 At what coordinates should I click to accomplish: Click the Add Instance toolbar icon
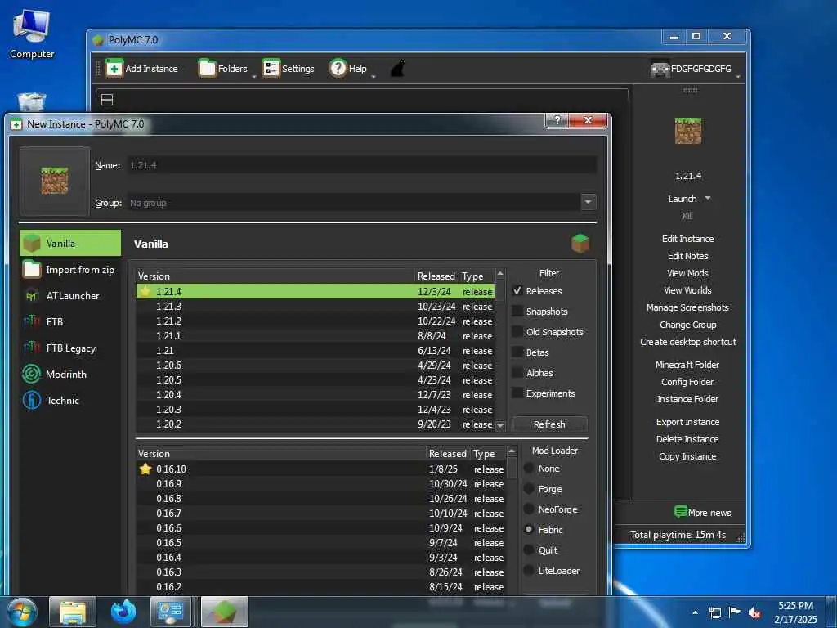[x=114, y=69]
